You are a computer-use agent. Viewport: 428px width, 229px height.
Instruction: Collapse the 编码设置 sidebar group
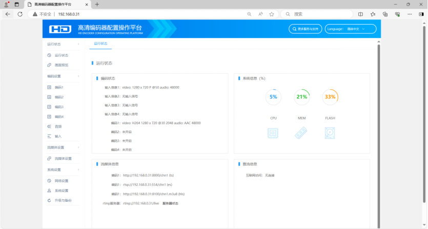[x=63, y=76]
